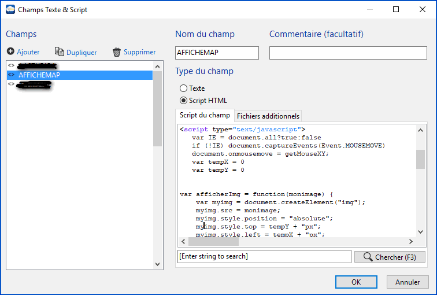Viewport: 437px width, 295px height.
Task: Open the Fichiers additionnels tab
Action: click(x=268, y=116)
